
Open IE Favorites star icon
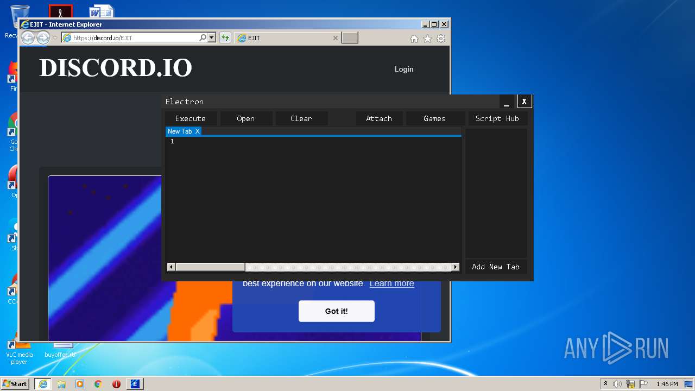(428, 39)
